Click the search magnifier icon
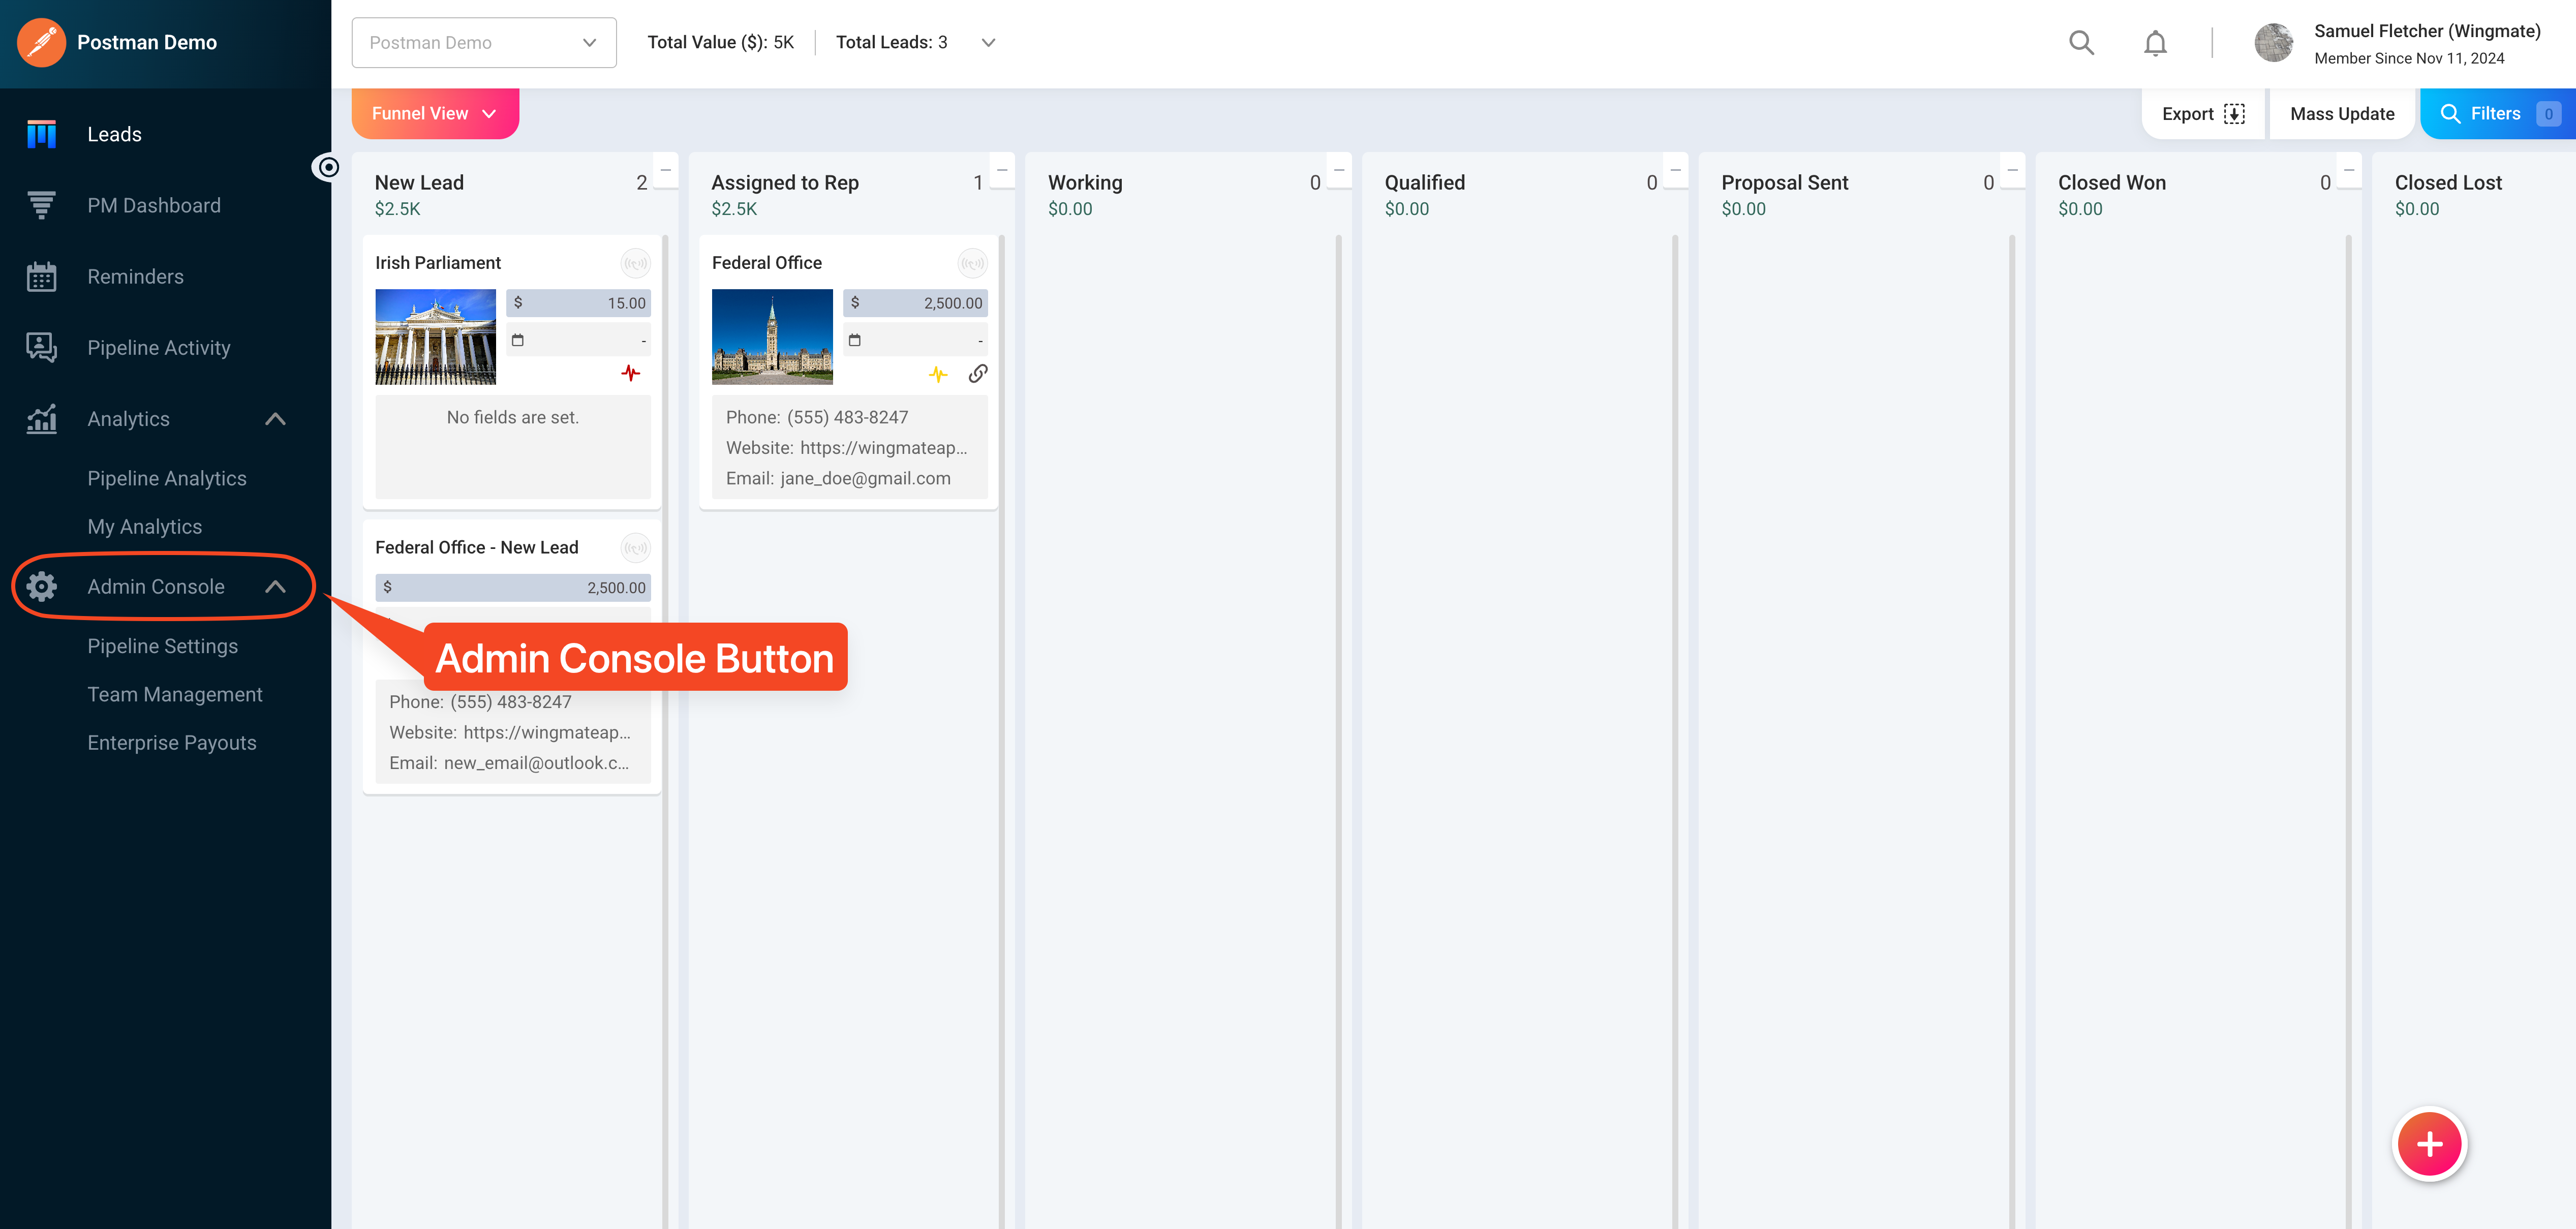 coord(2081,42)
